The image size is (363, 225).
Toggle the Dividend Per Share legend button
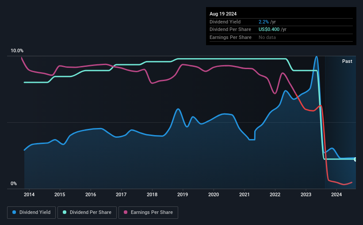[x=87, y=213]
